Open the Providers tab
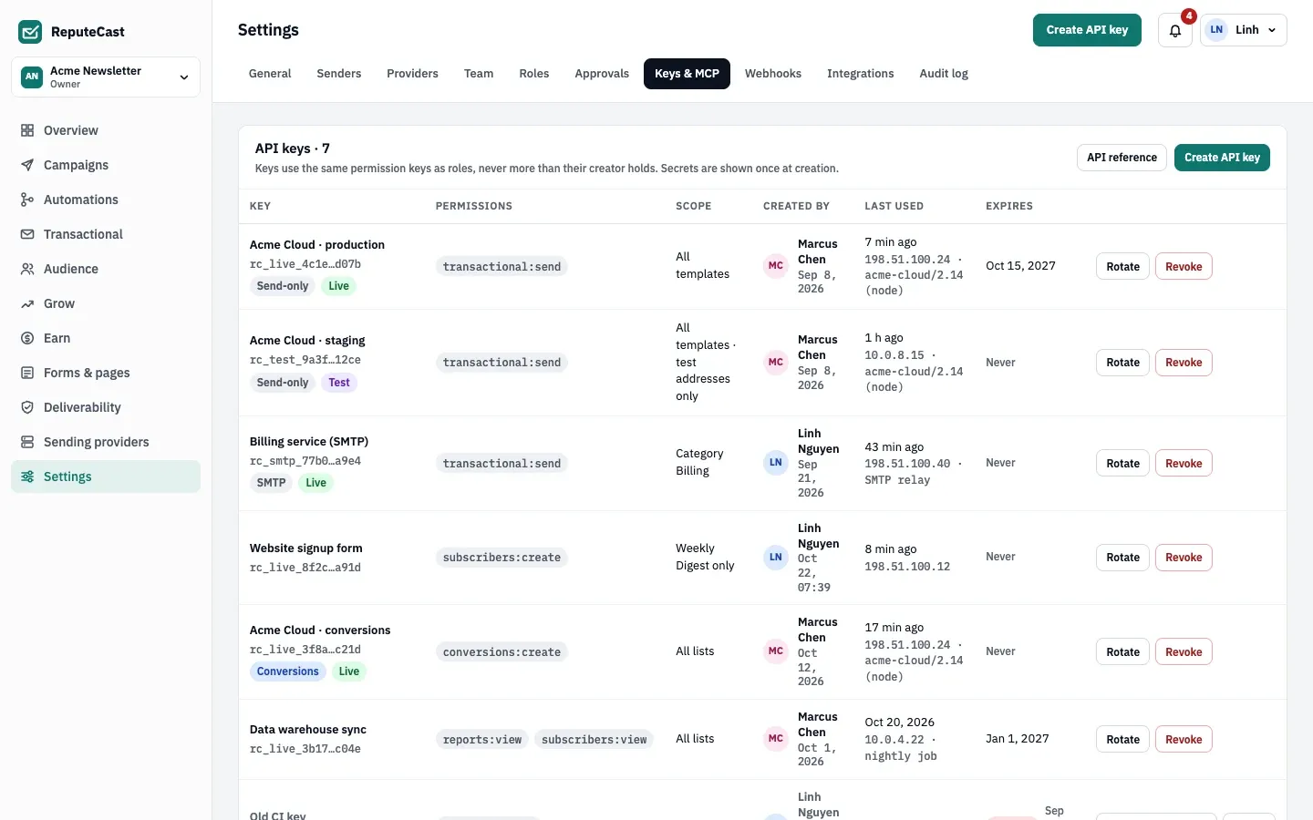Image resolution: width=1313 pixels, height=820 pixels. point(412,74)
